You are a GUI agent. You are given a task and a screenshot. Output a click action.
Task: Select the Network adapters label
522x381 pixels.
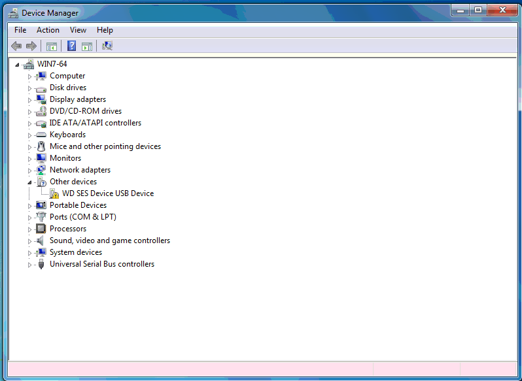[80, 170]
